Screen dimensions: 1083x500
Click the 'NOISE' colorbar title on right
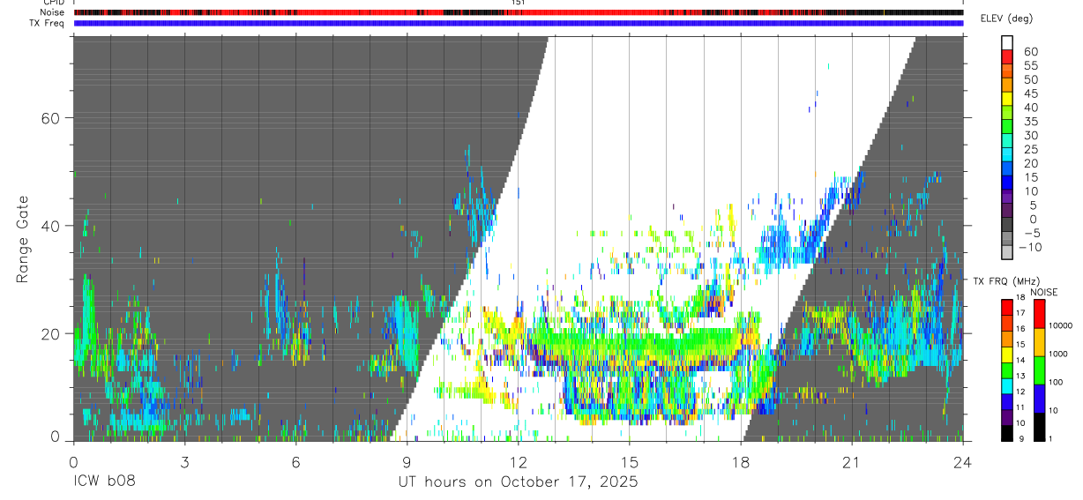1043,292
